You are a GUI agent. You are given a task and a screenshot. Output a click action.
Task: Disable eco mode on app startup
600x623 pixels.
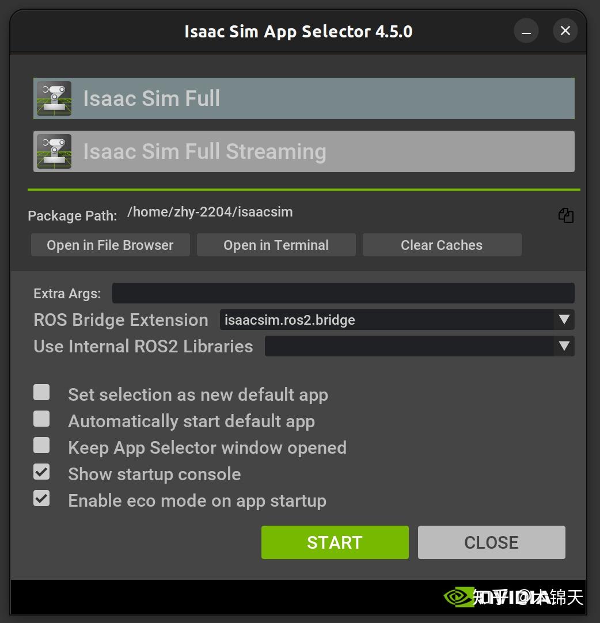pyautogui.click(x=41, y=499)
